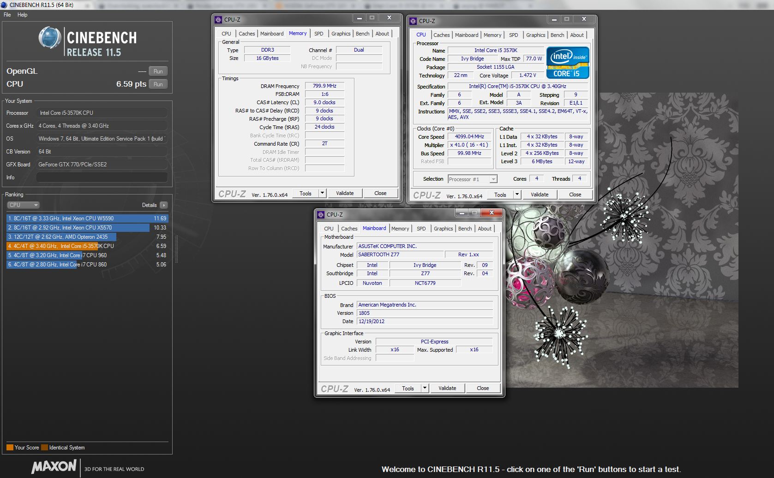Viewport: 774px width, 478px height.
Task: Click Tools button in CPU tab CPU-Z window
Action: [x=500, y=195]
